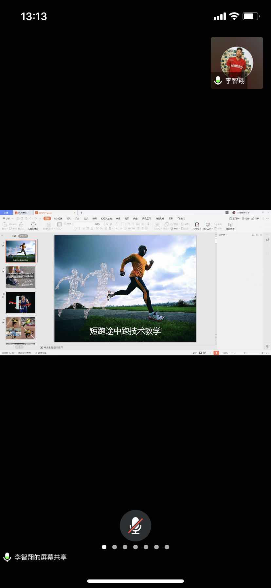Click the new tab plus button

81,213
